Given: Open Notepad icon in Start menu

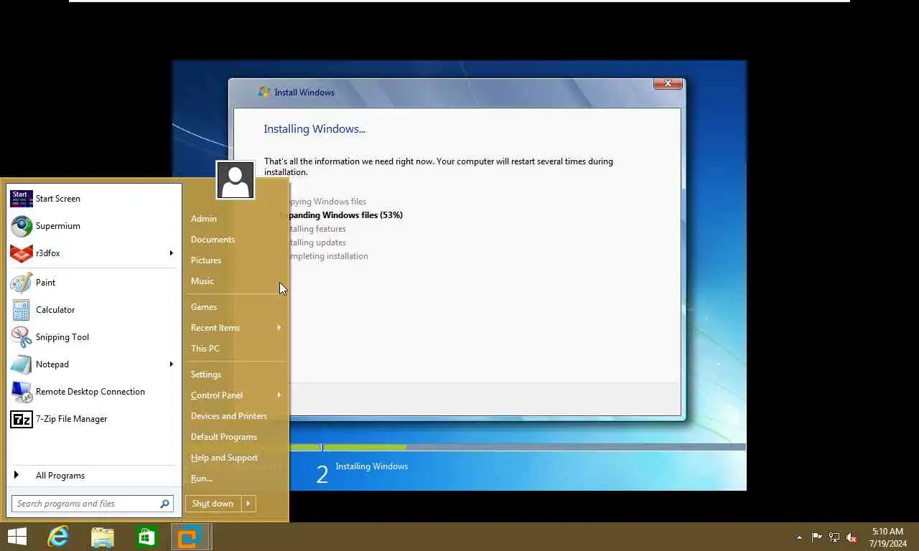Looking at the screenshot, I should pyautogui.click(x=22, y=364).
